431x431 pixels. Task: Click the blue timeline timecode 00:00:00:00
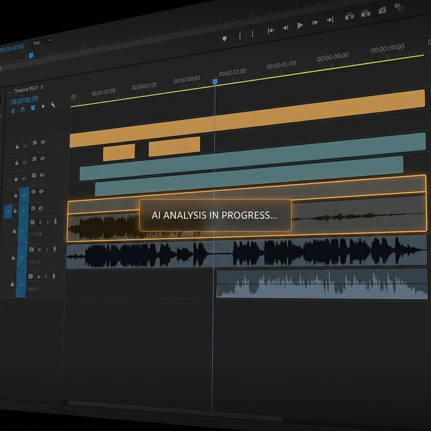click(24, 101)
